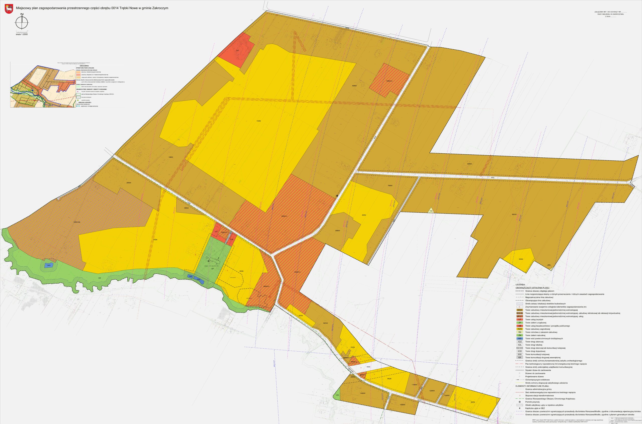Viewport: 642px width, 424px height.
Task: Select the blue WS legend swatch
Action: coord(519,339)
